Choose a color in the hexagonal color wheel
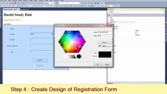 pyautogui.click(x=72, y=42)
